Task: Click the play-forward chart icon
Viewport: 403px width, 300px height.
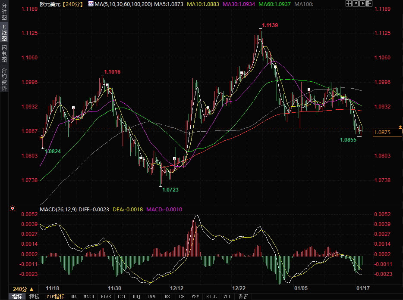Action: pos(362,3)
